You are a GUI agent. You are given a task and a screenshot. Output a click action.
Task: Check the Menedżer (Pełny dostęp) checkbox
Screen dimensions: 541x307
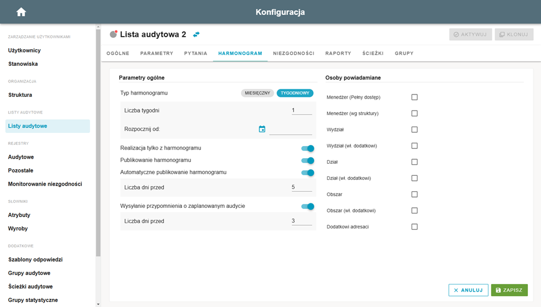[414, 97]
